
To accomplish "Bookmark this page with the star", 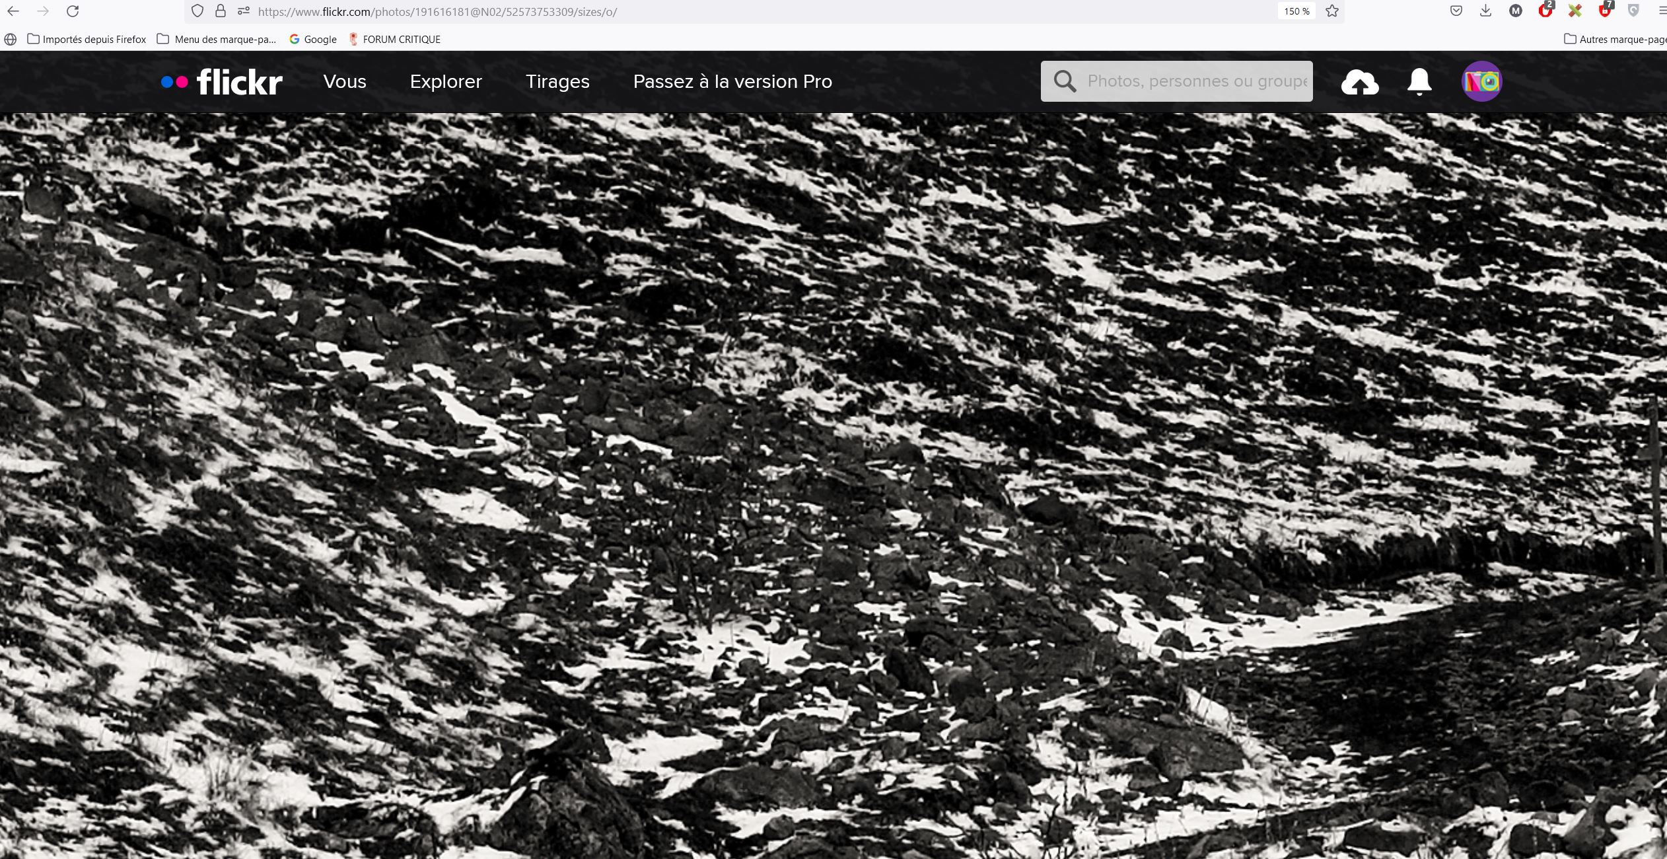I will (1332, 11).
